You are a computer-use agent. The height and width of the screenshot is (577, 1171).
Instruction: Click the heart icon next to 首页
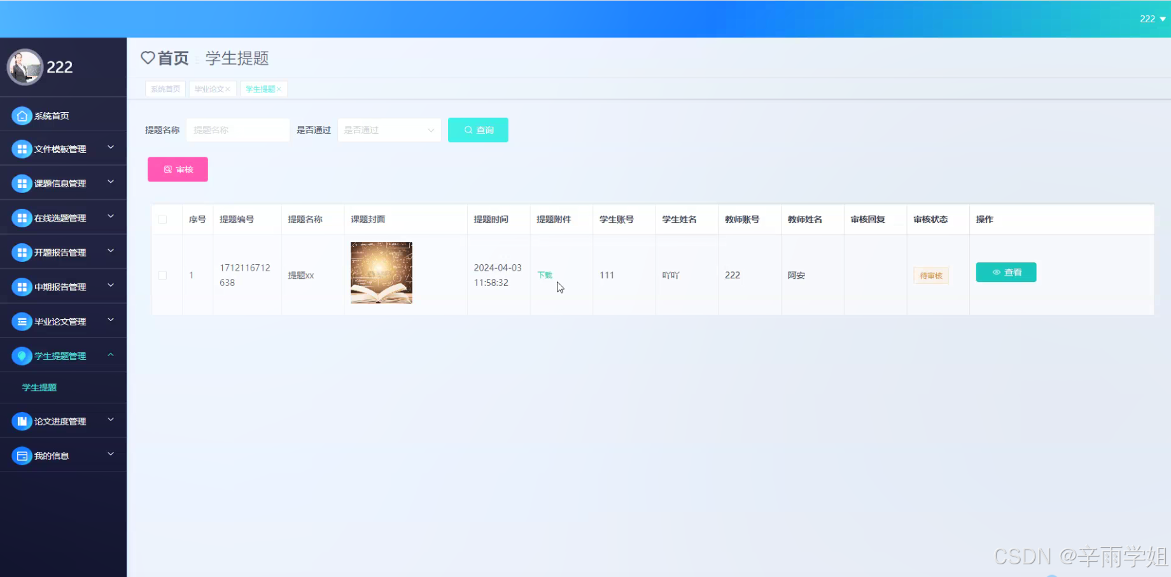coord(148,58)
